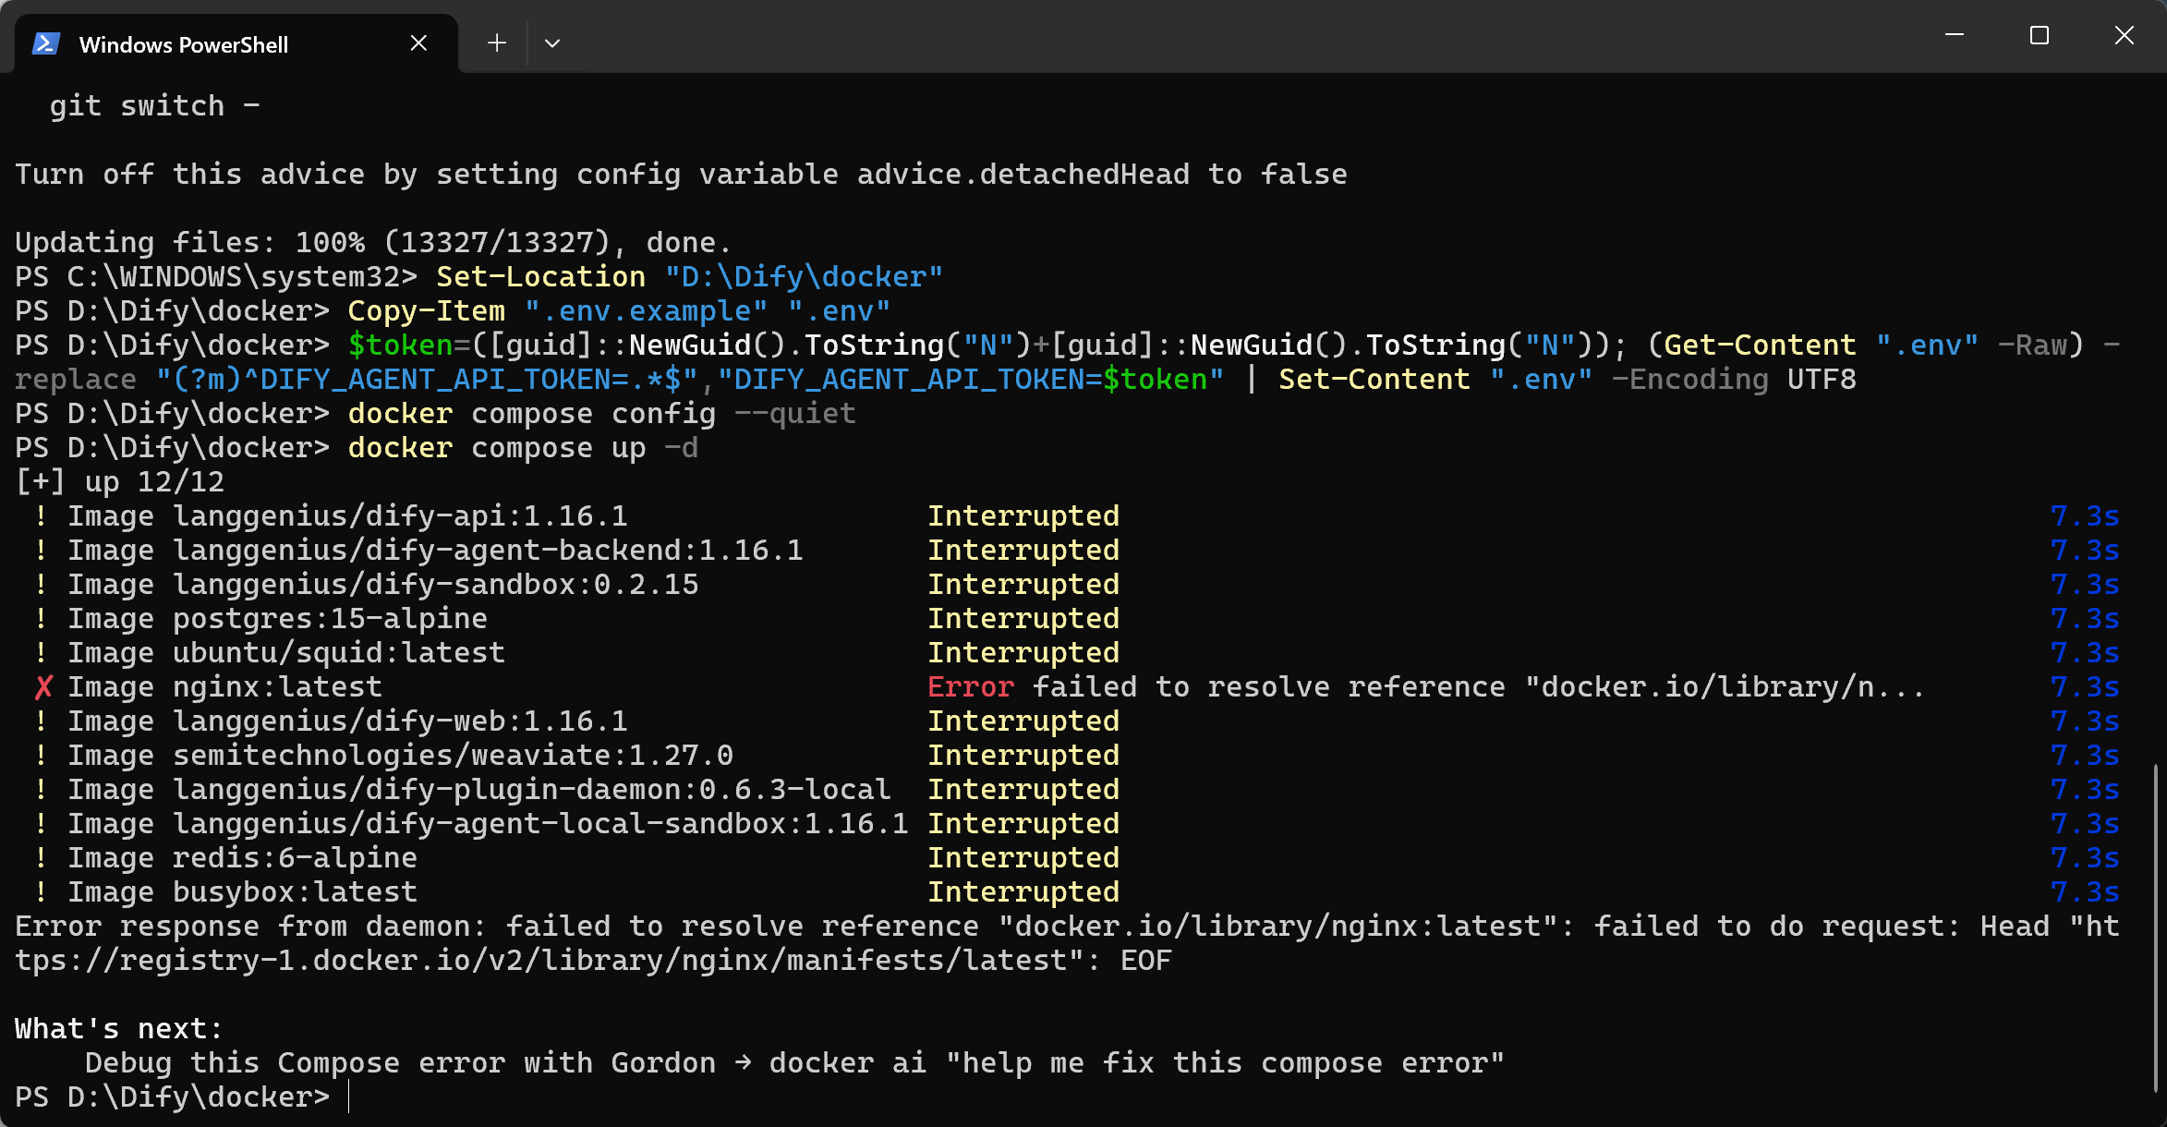Click the warning mark beside dify-agent-backend image
Screen dimensions: 2167x1127
pyautogui.click(x=41, y=551)
